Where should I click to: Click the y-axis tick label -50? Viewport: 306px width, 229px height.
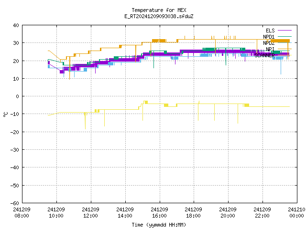tap(15, 186)
